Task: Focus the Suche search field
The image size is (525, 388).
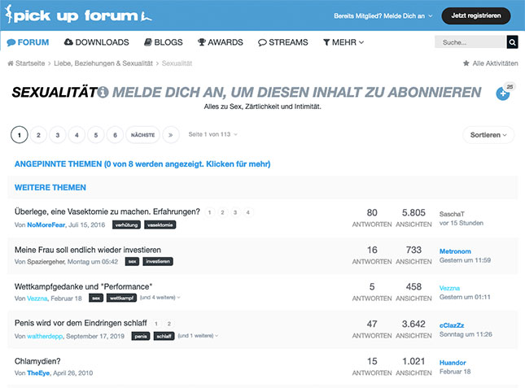Action: tap(469, 42)
